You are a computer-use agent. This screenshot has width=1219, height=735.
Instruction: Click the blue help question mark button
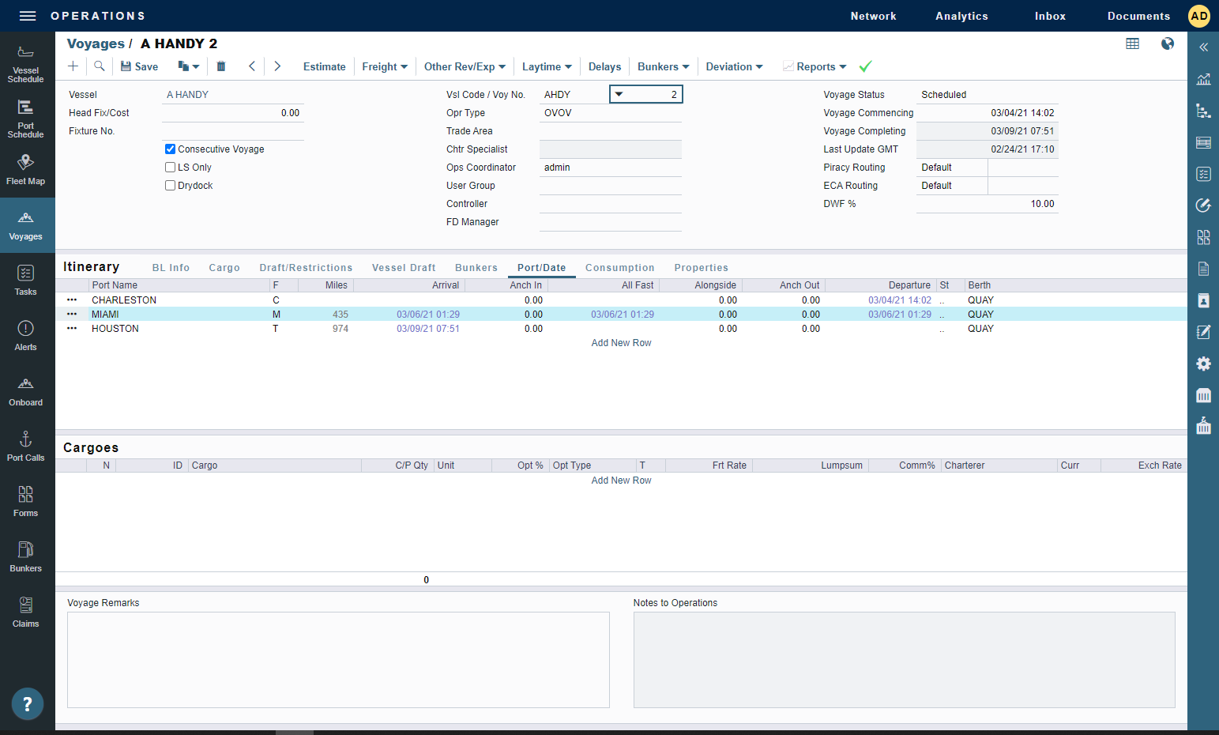point(28,703)
